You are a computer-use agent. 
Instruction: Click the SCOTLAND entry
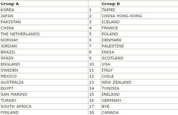tap(140, 58)
